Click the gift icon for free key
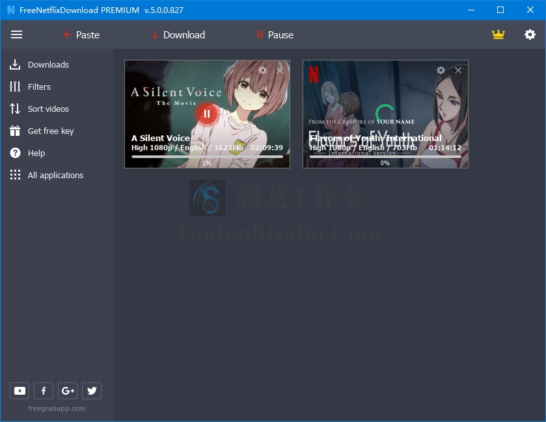Viewport: 546px width, 422px height. tap(15, 131)
